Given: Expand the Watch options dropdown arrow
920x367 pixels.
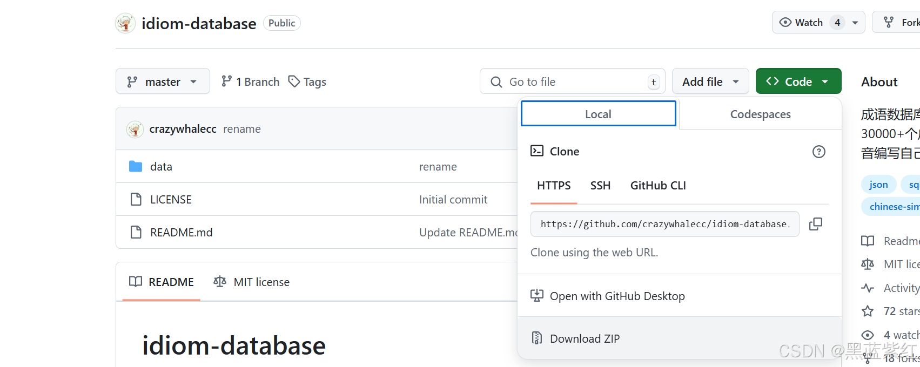Looking at the screenshot, I should pos(855,23).
